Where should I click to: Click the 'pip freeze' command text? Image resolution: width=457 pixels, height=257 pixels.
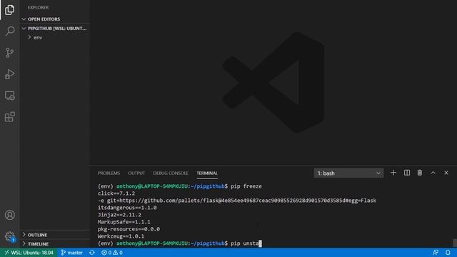coord(246,186)
